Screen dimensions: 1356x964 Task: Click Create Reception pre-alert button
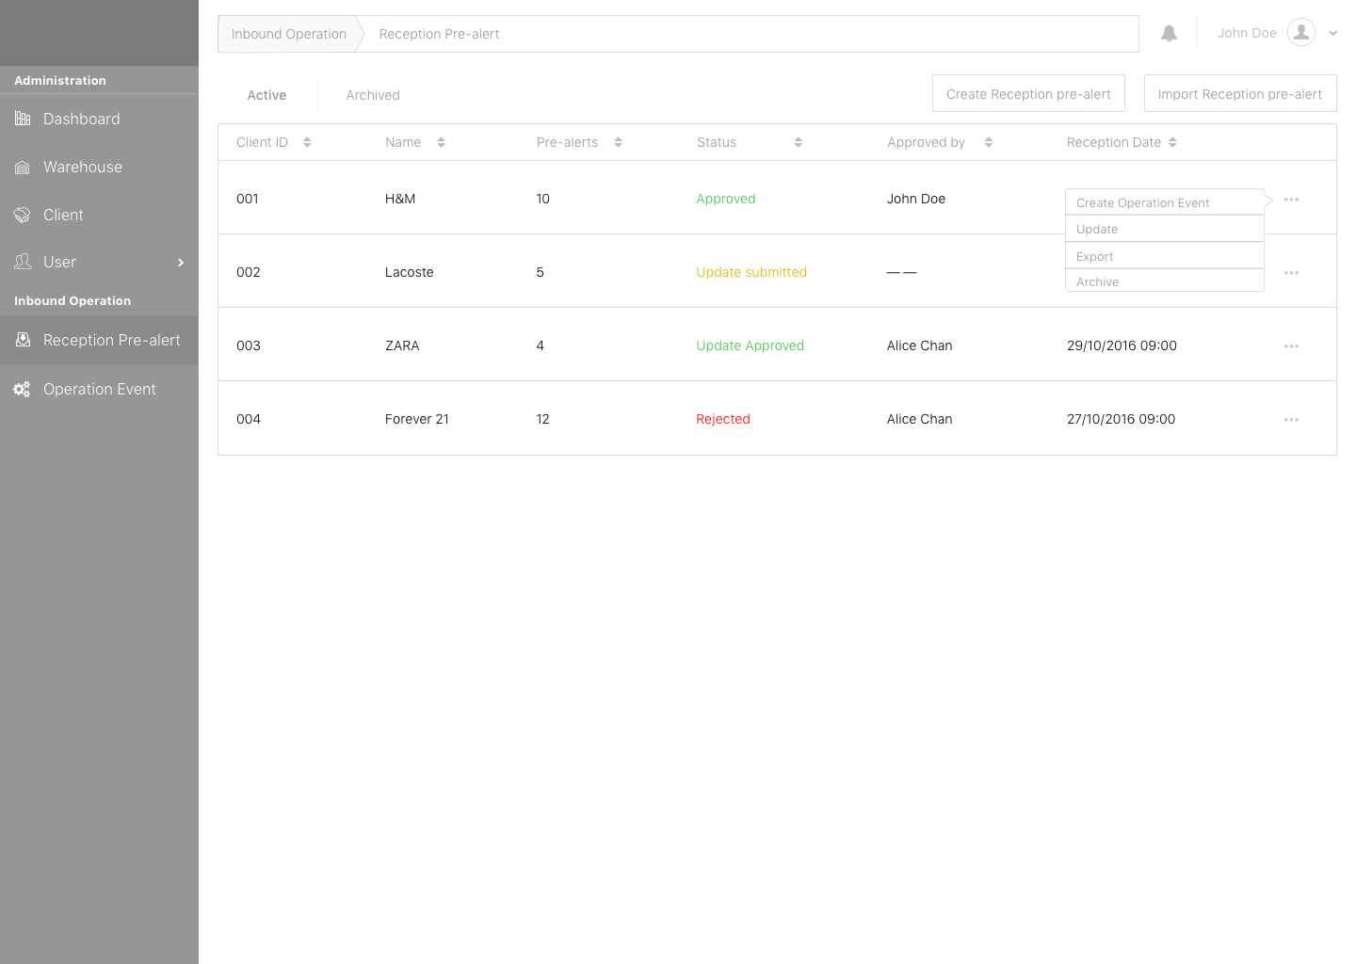(1028, 93)
